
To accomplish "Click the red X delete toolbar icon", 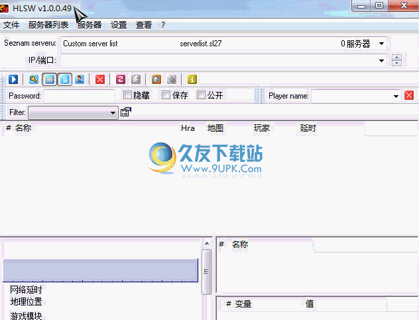I will pos(100,79).
